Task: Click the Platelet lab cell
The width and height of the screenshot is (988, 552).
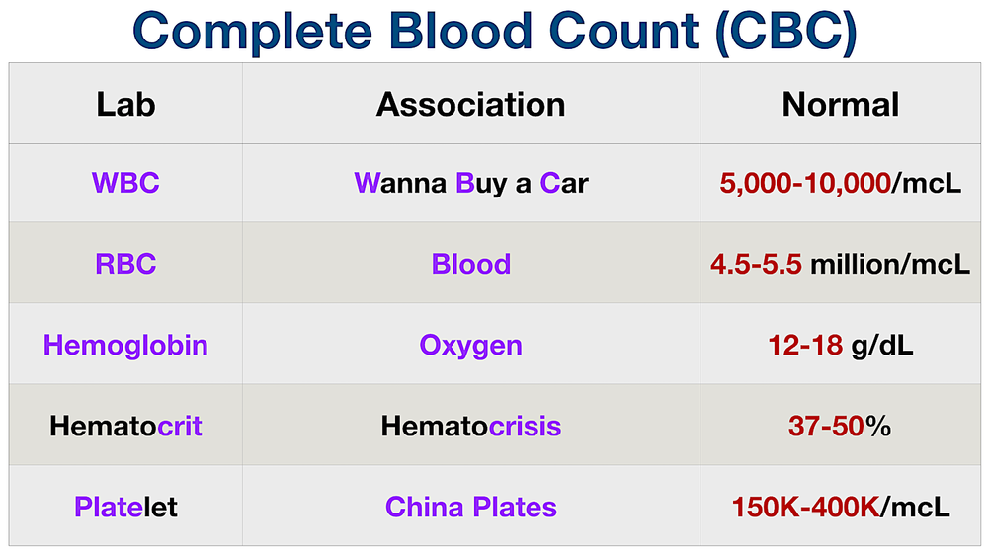Action: click(x=125, y=507)
